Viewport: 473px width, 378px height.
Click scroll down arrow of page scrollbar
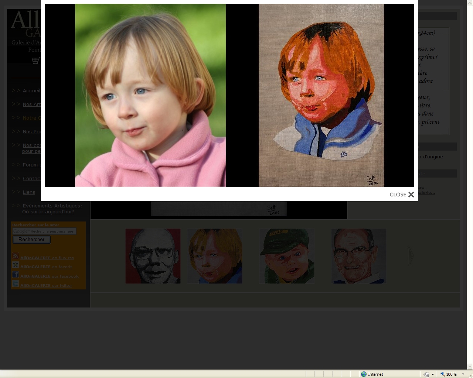click(470, 366)
